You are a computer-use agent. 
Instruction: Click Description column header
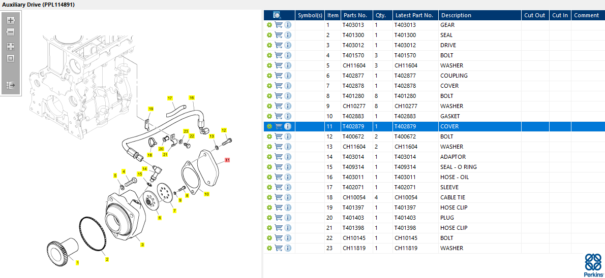(479, 15)
